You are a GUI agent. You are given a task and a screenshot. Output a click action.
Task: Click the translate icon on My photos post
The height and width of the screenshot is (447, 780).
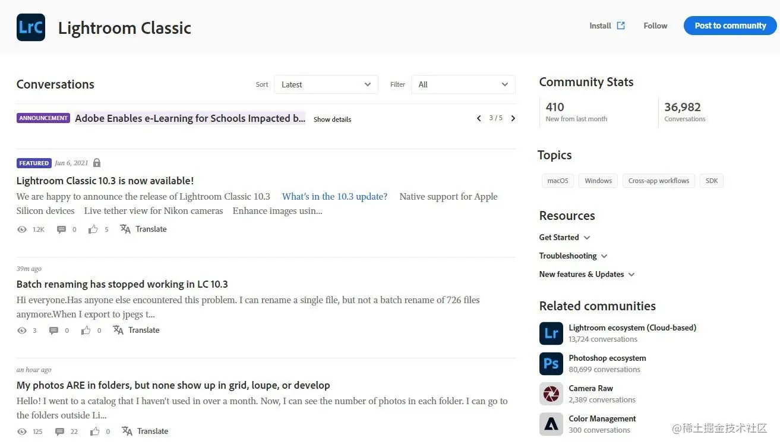click(127, 431)
